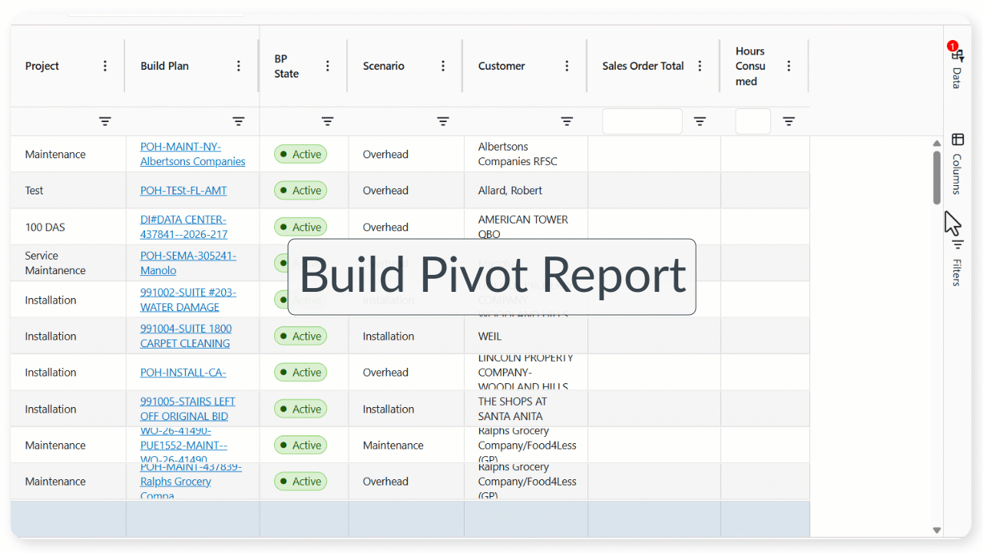Click the scrollbar up arrow

[937, 144]
